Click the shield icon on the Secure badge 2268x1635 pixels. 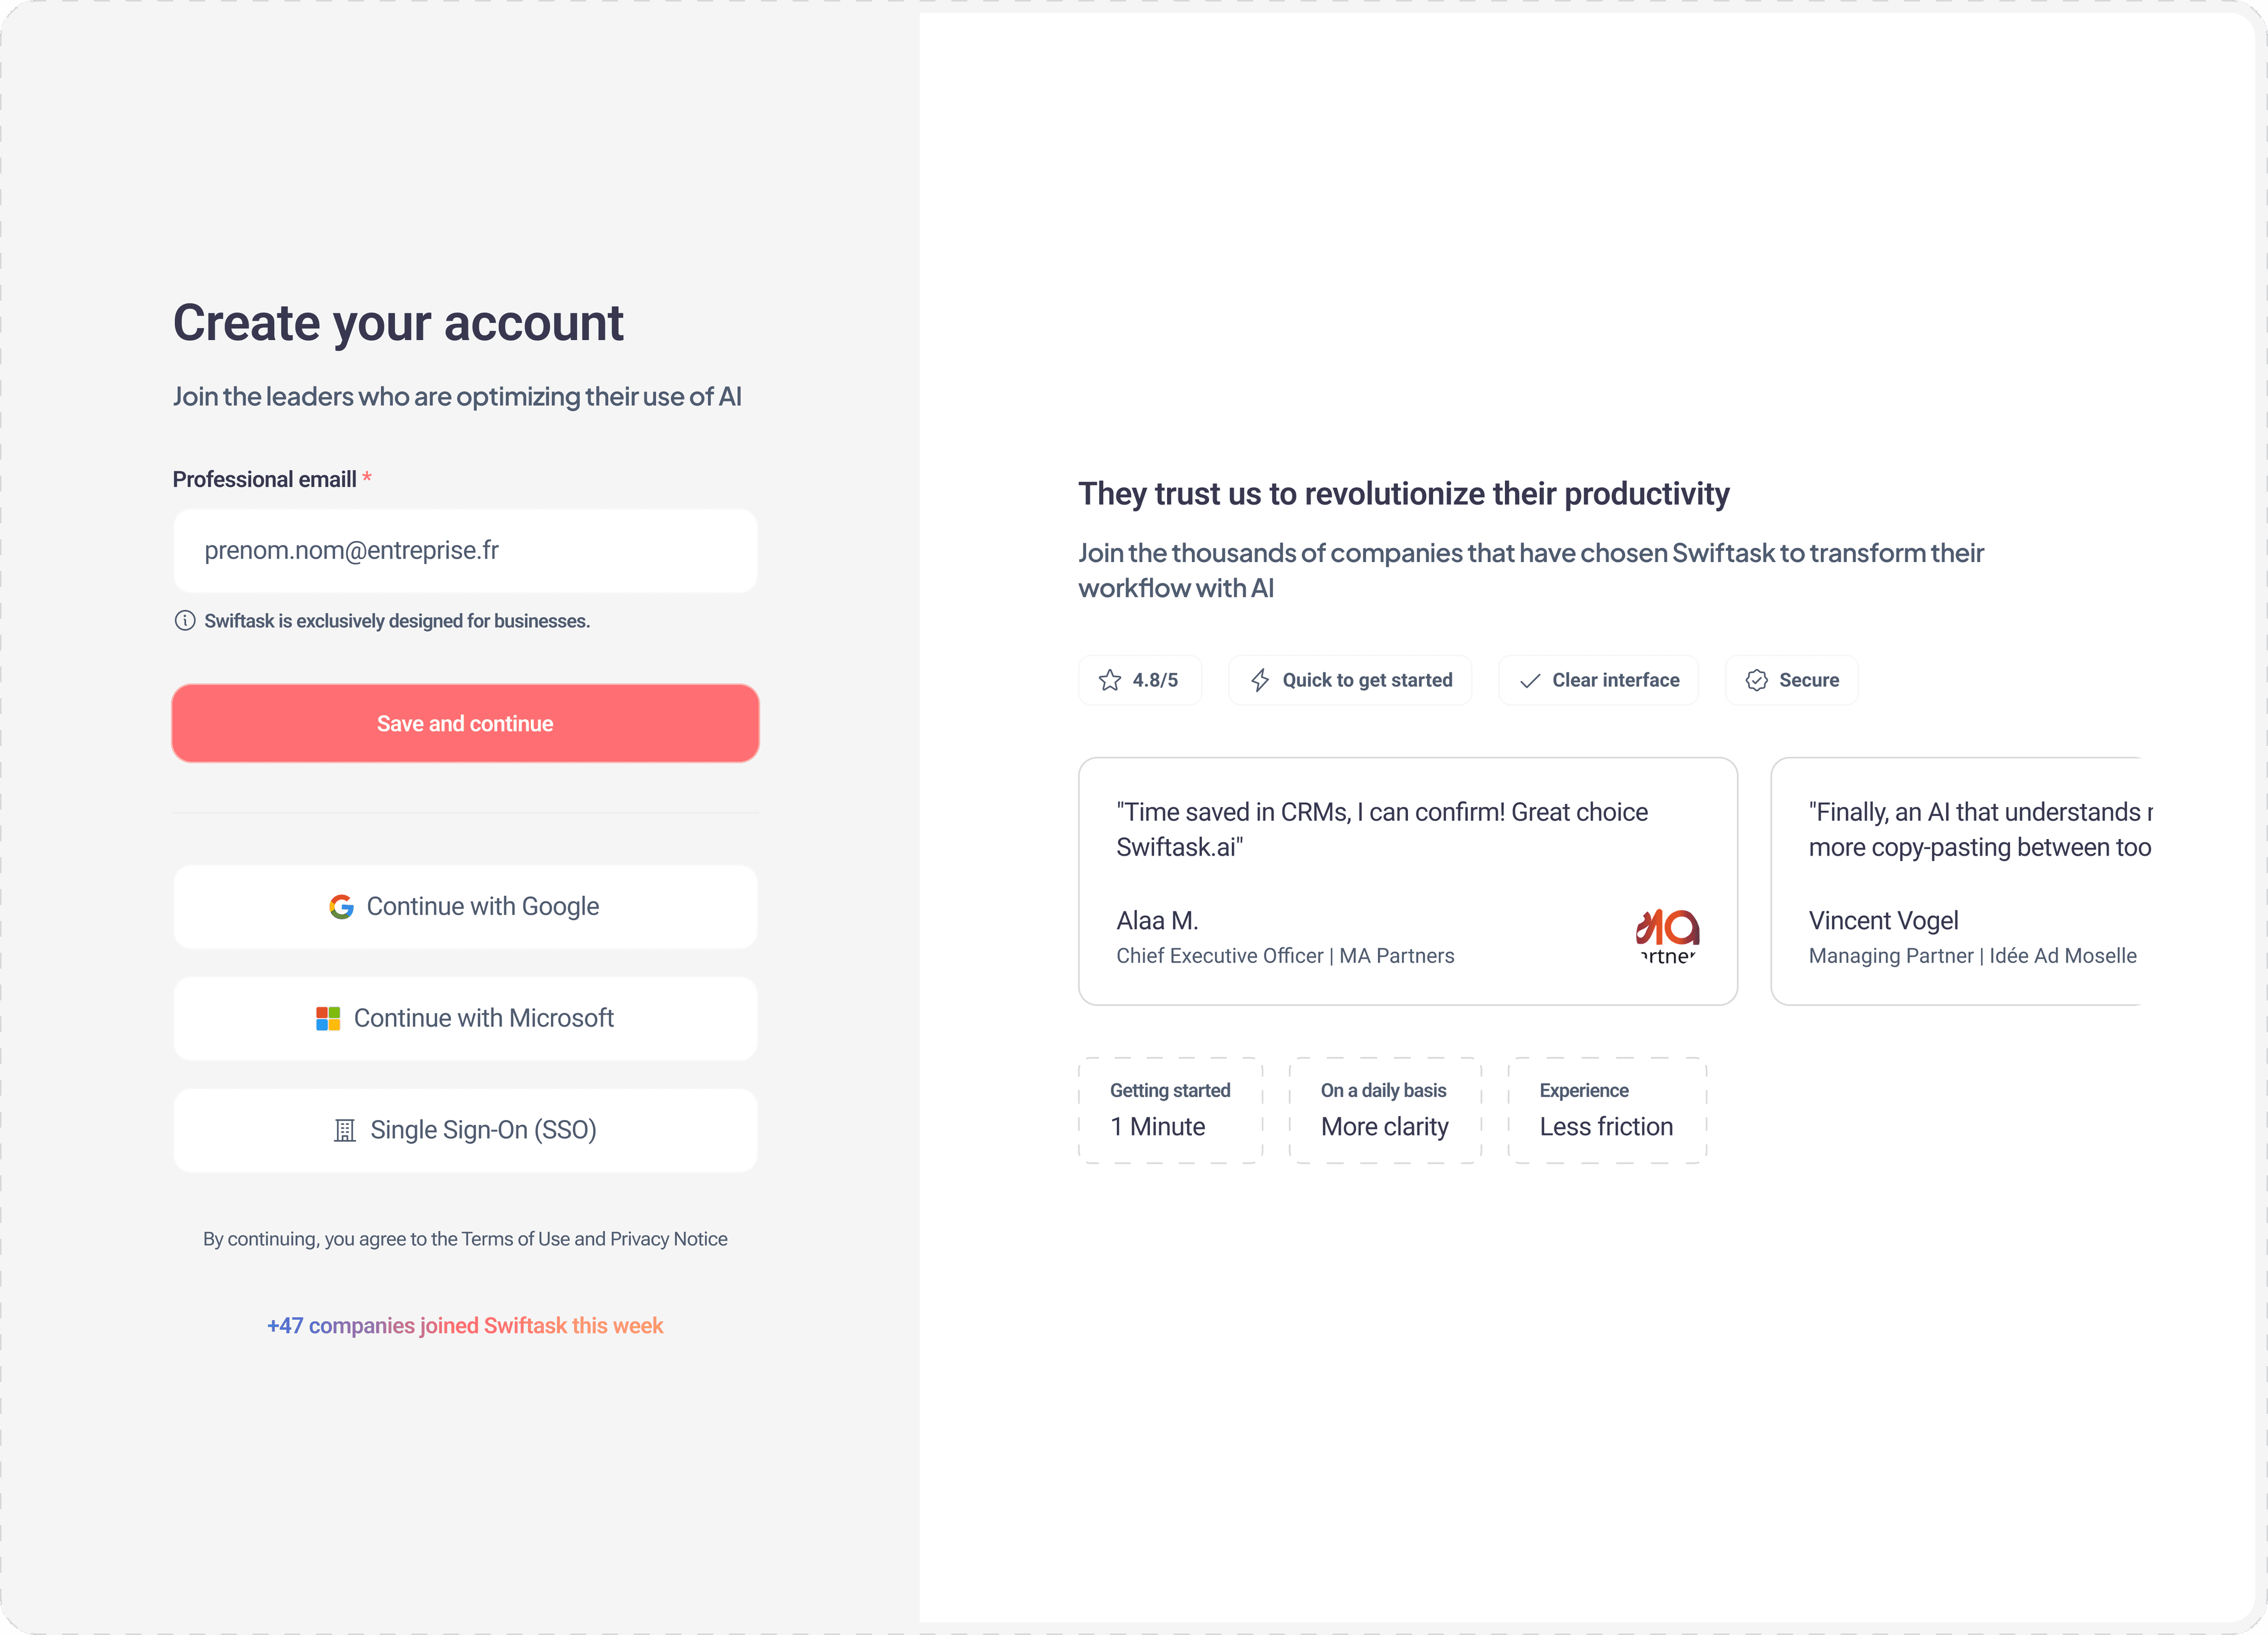click(1757, 679)
